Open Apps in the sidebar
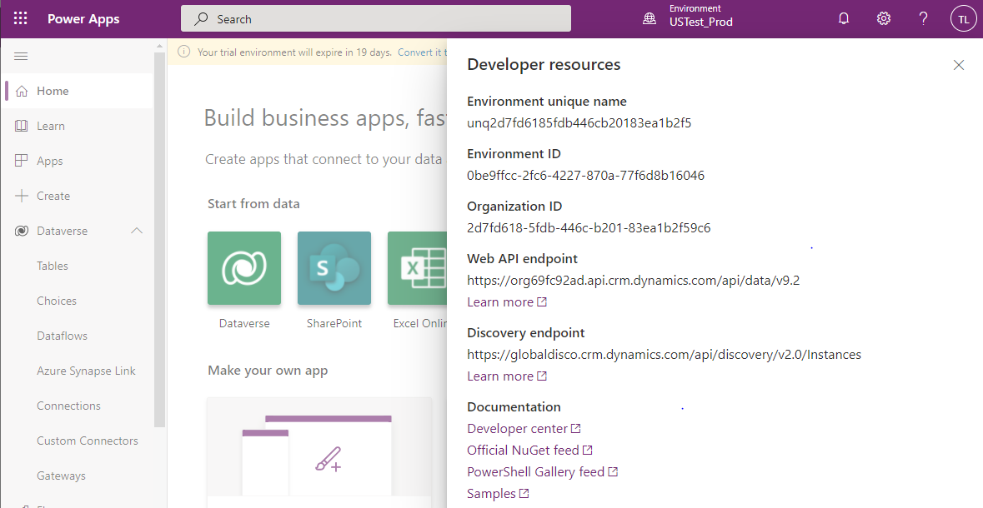Screen dimensions: 983x508 [78, 161]
